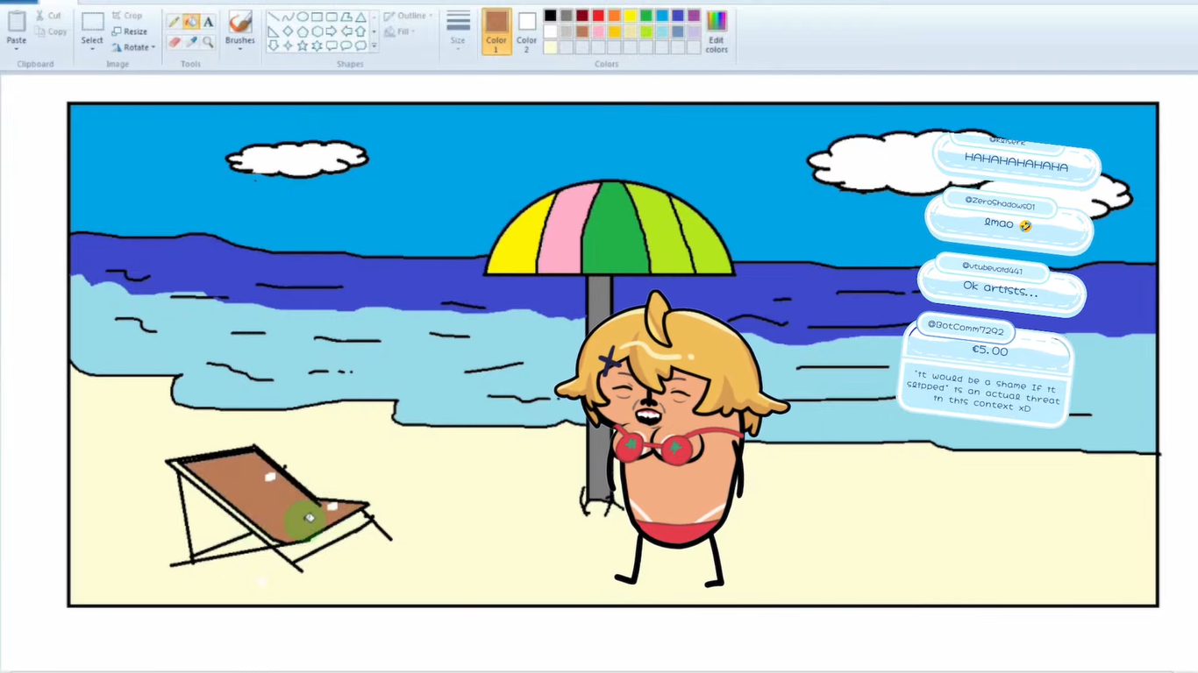Choose the Right arrow shape
This screenshot has width=1198, height=673.
click(332, 32)
